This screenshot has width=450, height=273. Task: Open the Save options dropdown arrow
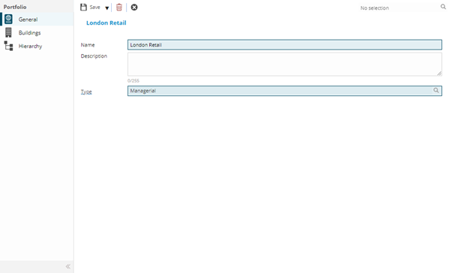(x=106, y=8)
